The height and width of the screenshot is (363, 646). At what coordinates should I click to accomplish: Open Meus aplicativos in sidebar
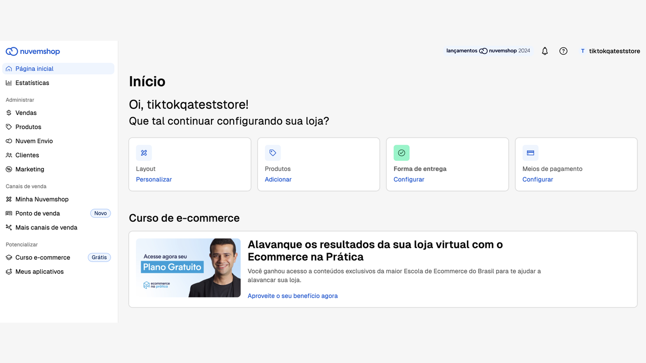point(39,272)
